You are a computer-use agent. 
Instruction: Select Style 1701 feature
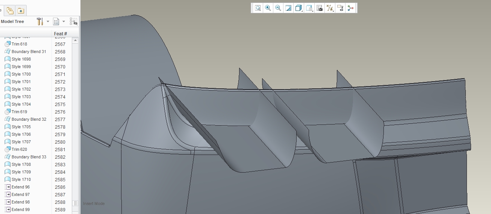[21, 82]
